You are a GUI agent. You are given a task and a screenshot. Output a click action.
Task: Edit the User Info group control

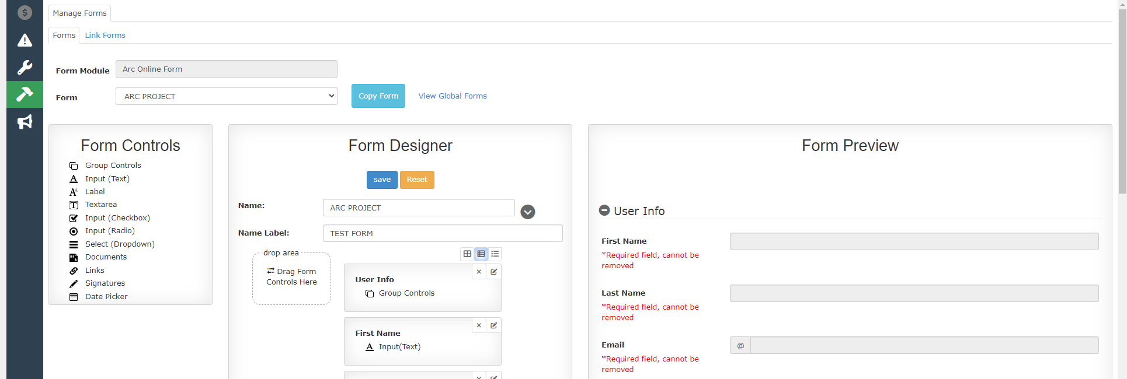point(494,272)
